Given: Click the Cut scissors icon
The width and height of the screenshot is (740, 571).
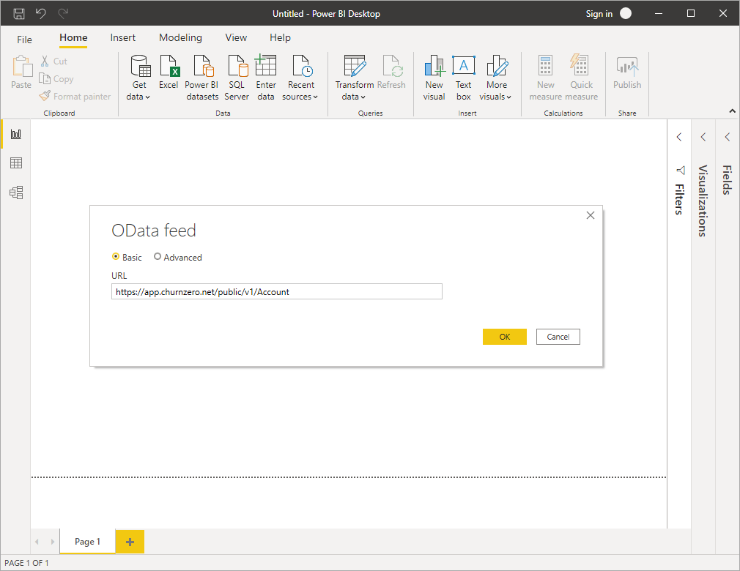Looking at the screenshot, I should (x=45, y=61).
